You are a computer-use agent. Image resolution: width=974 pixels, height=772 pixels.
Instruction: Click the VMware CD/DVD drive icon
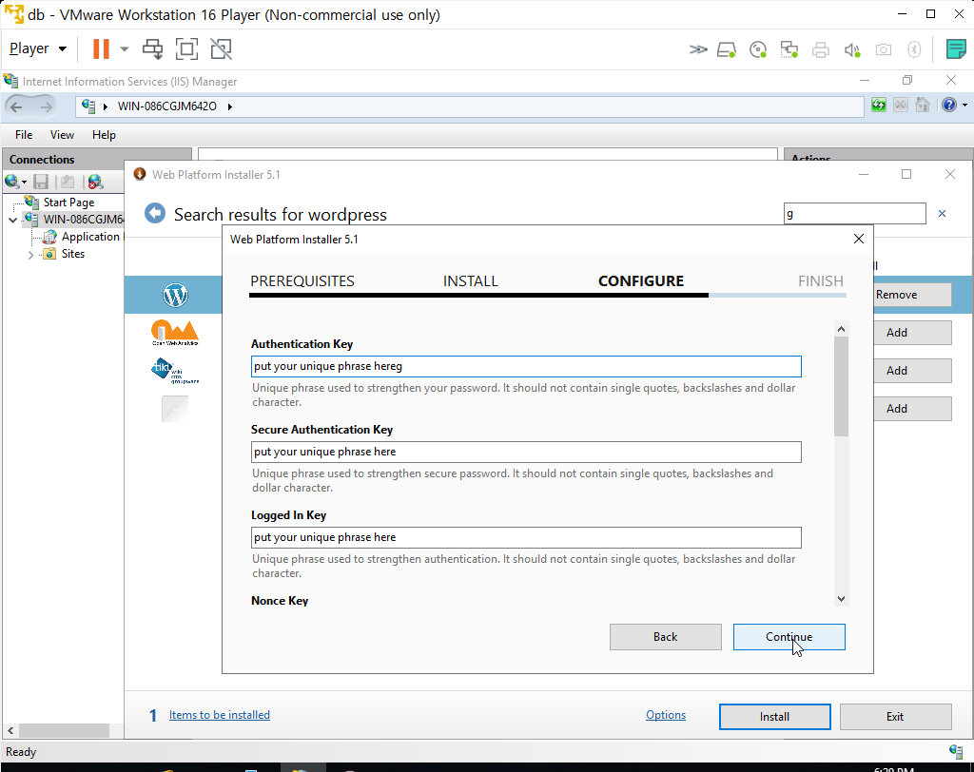tap(758, 49)
